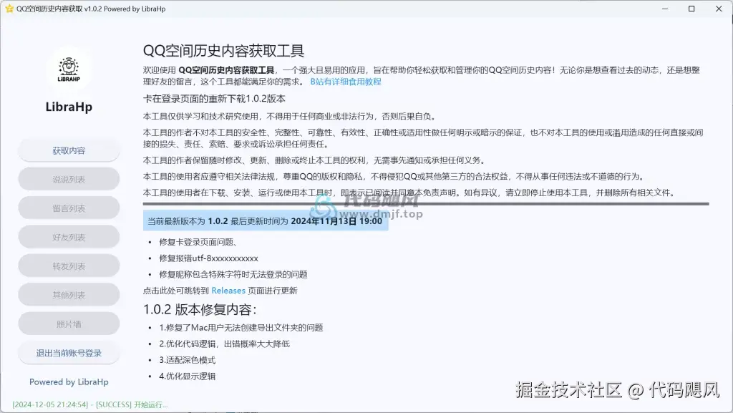The image size is (733, 413).
Task: Open the B站有详细食用教程 link
Action: (x=346, y=82)
